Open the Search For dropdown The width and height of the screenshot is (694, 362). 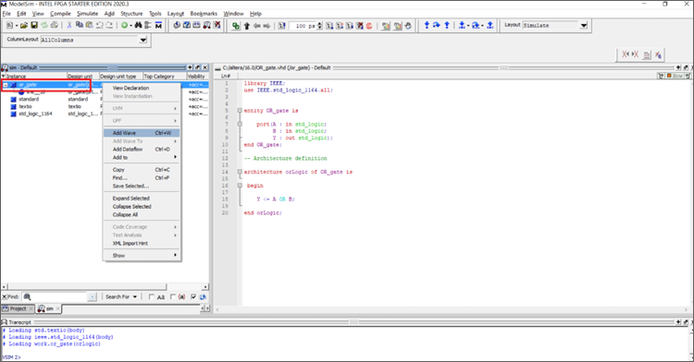click(121, 297)
